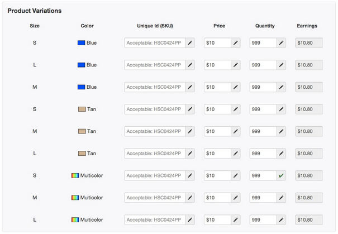Click quantity pencil icon for Large Tan row
This screenshot has height=234, width=338.
click(281, 154)
